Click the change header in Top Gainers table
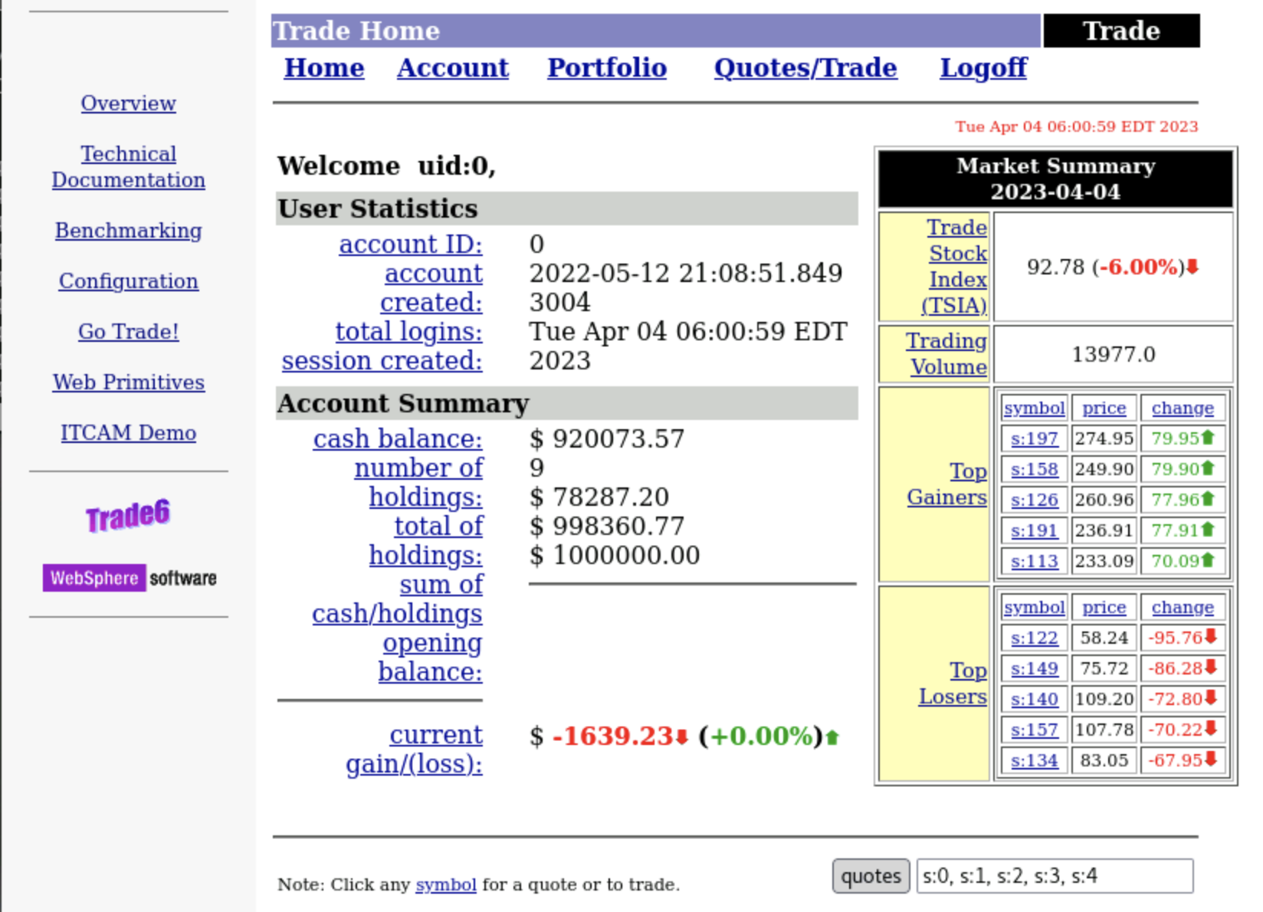The height and width of the screenshot is (912, 1263). pyautogui.click(x=1183, y=408)
